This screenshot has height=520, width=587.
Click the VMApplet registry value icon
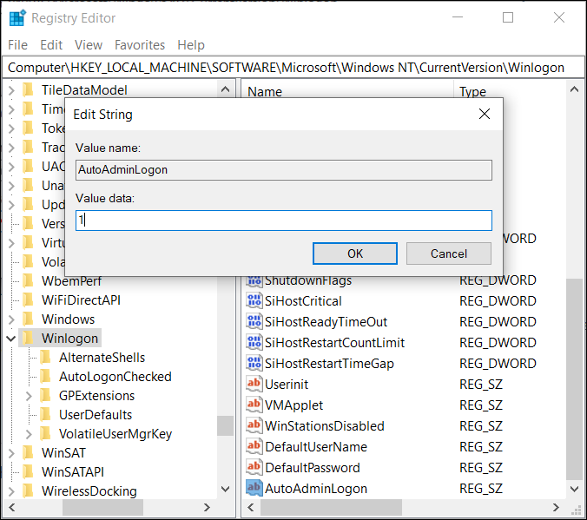point(254,405)
